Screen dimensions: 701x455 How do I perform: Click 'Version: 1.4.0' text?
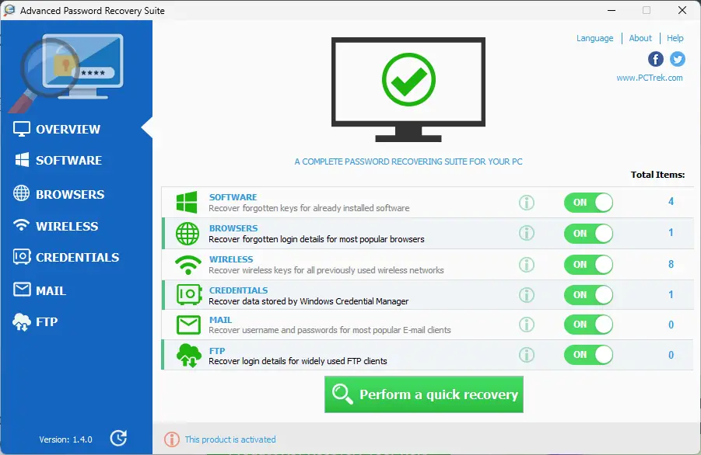click(65, 439)
